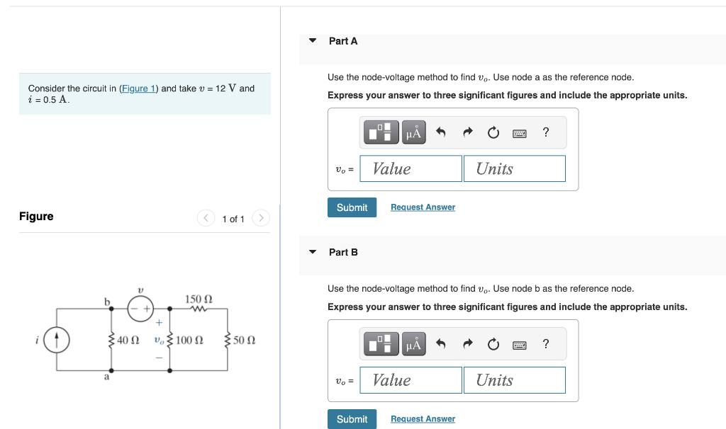The image size is (726, 429).
Task: Collapse the Part A section
Action: point(313,40)
